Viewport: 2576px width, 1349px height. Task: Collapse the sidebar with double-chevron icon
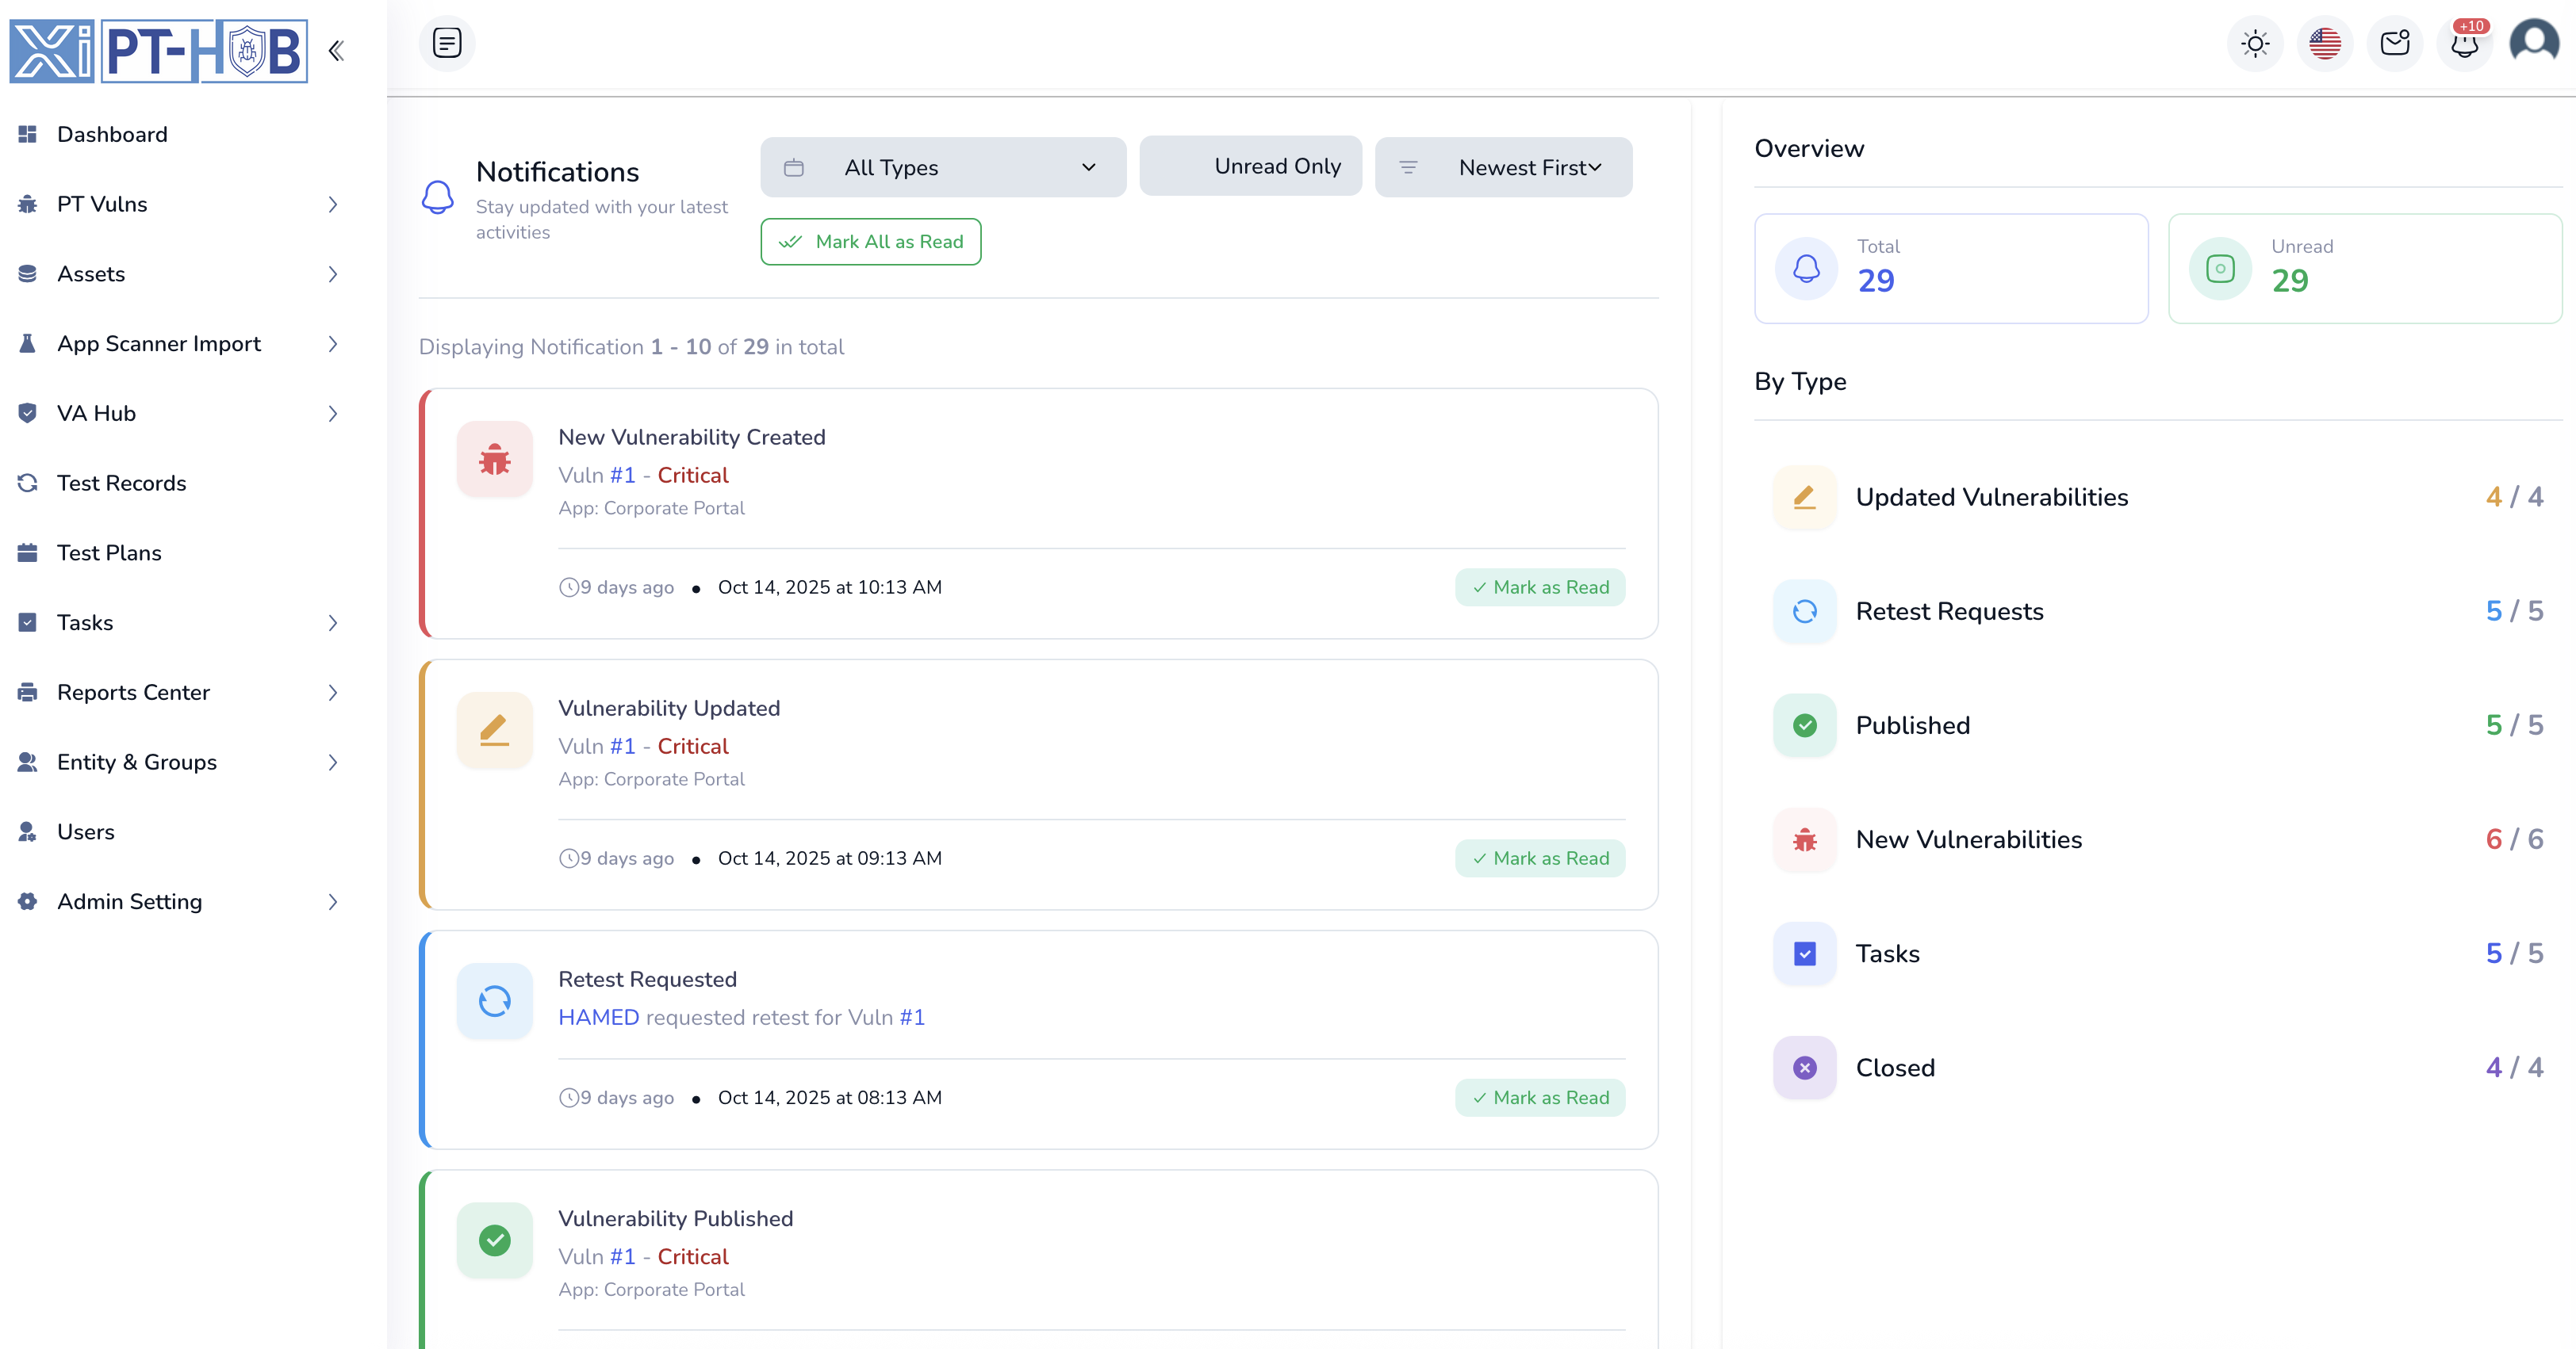click(336, 50)
